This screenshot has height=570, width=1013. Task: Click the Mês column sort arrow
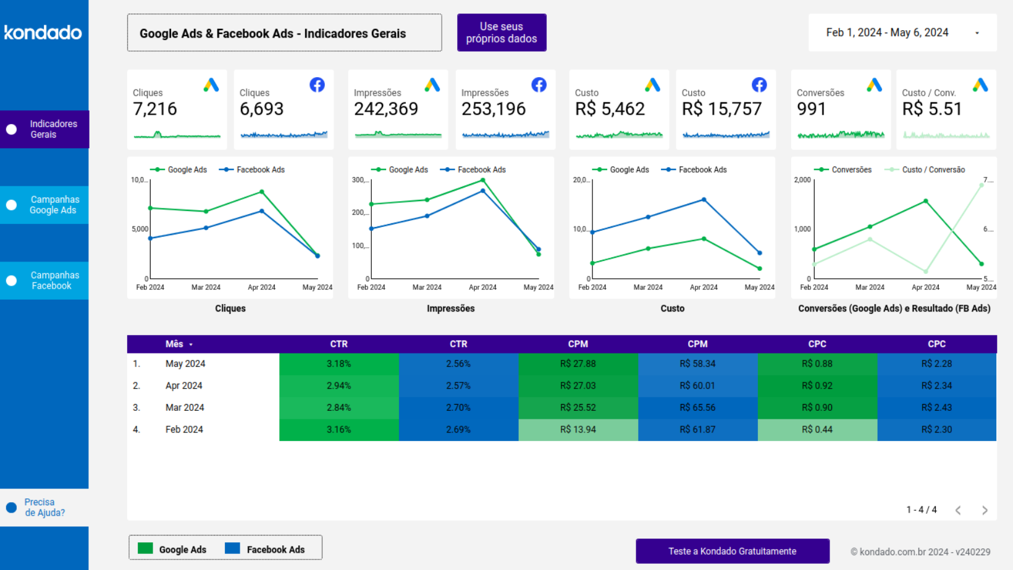191,344
